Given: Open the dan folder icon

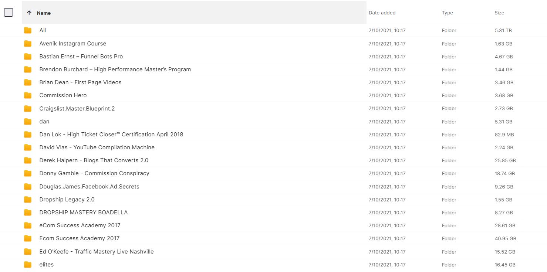Looking at the screenshot, I should [x=28, y=122].
